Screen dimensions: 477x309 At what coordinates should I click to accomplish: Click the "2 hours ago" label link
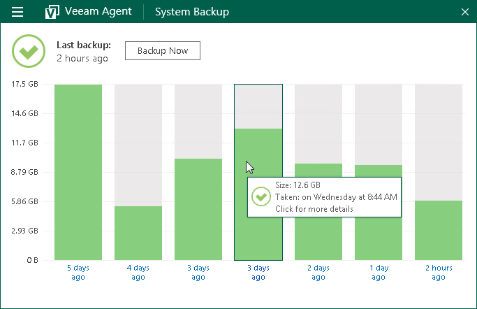[439, 273]
